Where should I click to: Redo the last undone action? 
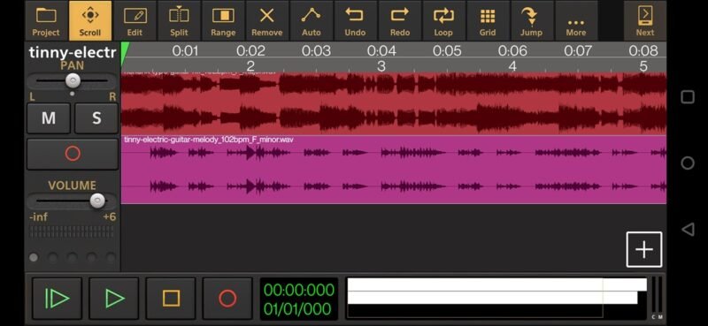[400, 20]
